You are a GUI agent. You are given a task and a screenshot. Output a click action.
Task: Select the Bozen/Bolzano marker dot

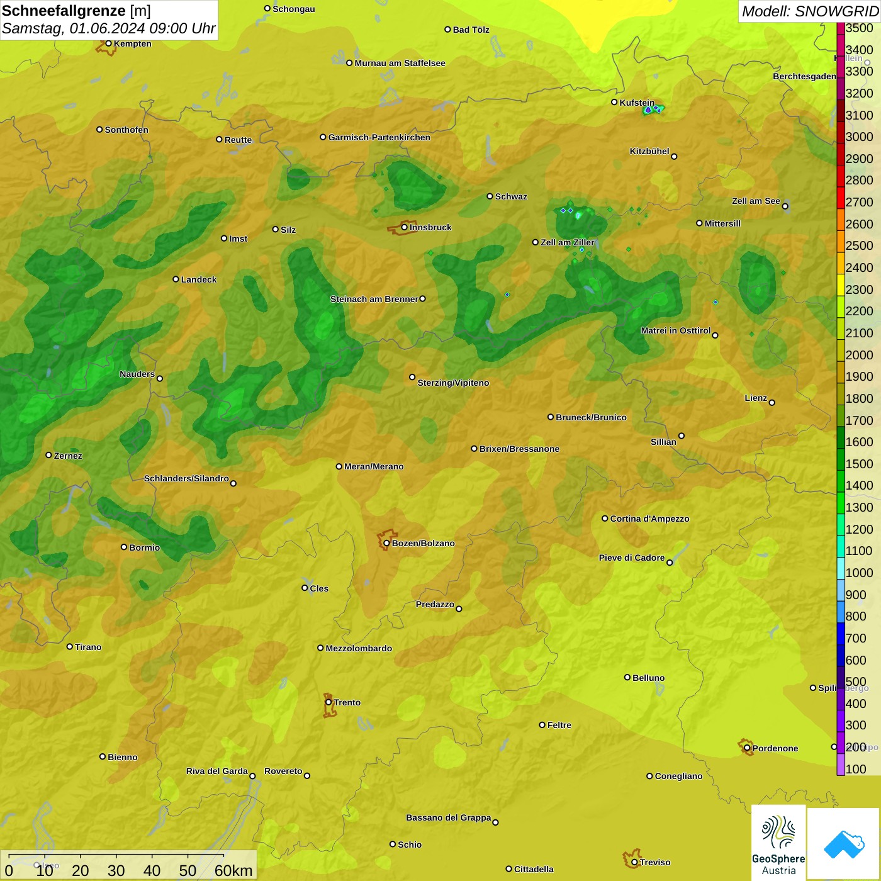[386, 543]
